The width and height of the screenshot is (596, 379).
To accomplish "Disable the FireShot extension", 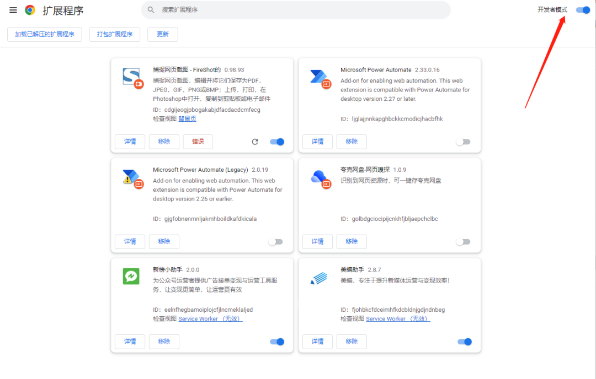I will click(277, 142).
